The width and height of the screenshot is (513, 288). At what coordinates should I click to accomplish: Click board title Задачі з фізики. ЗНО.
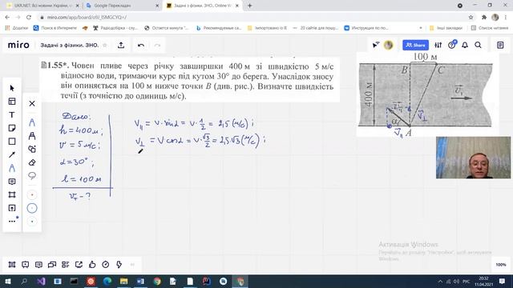[70, 46]
